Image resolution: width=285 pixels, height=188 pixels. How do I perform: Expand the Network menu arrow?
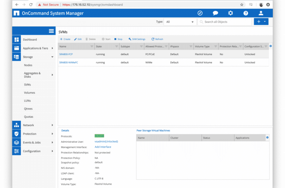coord(52,125)
